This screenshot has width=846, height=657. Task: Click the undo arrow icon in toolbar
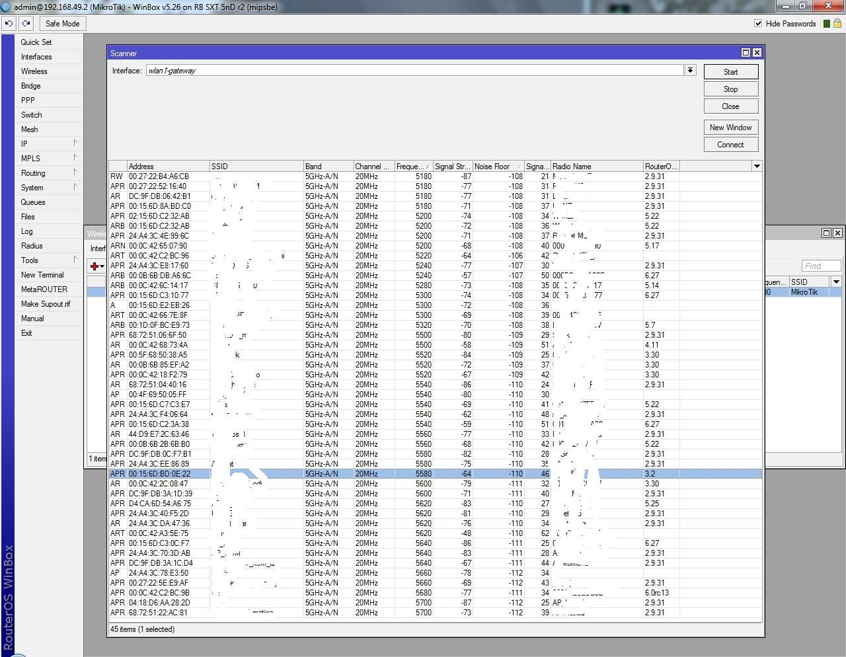tap(9, 23)
